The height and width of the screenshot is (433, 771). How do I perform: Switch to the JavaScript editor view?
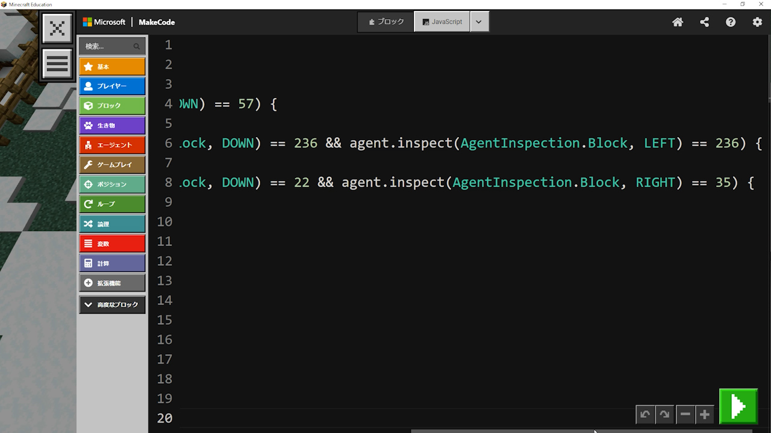[x=442, y=22]
